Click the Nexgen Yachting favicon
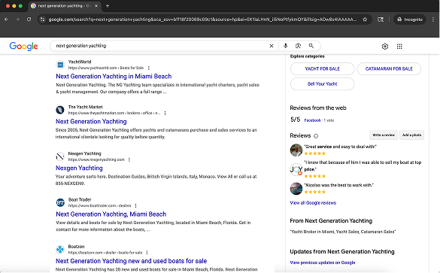Viewport: 440px width, 273px height. 60,156
